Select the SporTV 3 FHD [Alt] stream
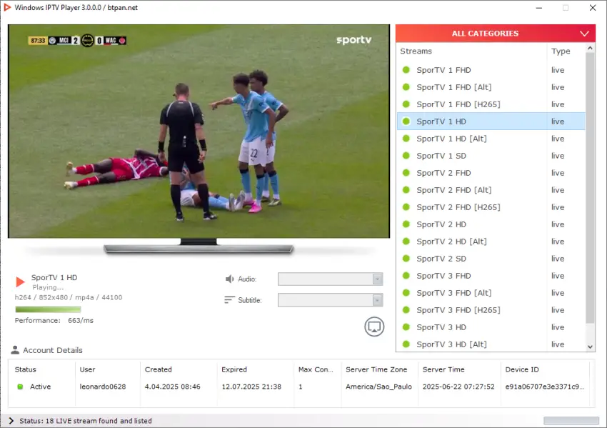This screenshot has height=428, width=607. [x=491, y=293]
